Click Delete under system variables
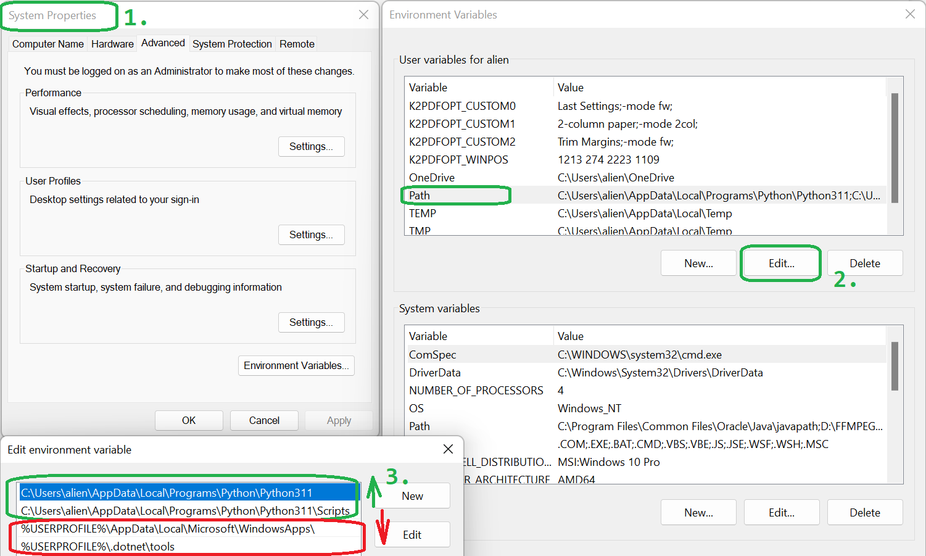This screenshot has height=556, width=926. (865, 513)
